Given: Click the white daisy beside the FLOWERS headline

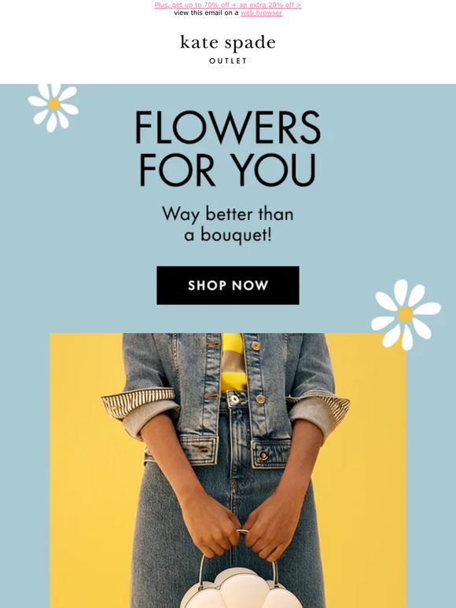Looking at the screenshot, I should [53, 108].
